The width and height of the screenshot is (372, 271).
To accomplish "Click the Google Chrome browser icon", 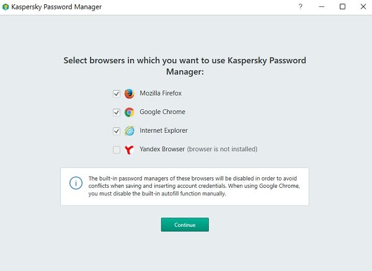I will click(x=129, y=112).
